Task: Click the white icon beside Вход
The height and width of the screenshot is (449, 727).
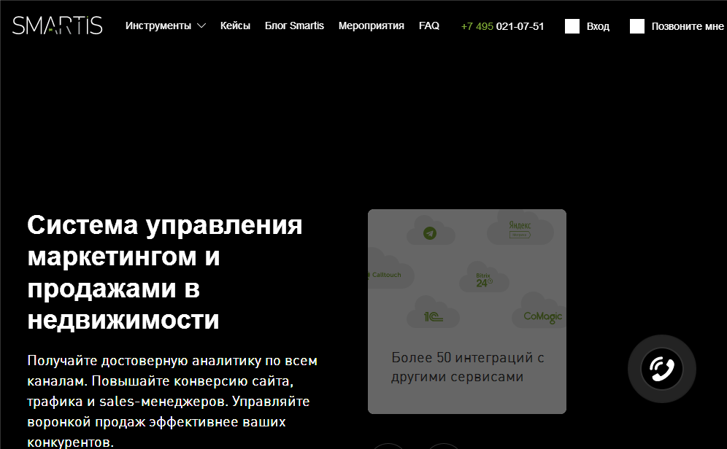Action: tap(572, 26)
